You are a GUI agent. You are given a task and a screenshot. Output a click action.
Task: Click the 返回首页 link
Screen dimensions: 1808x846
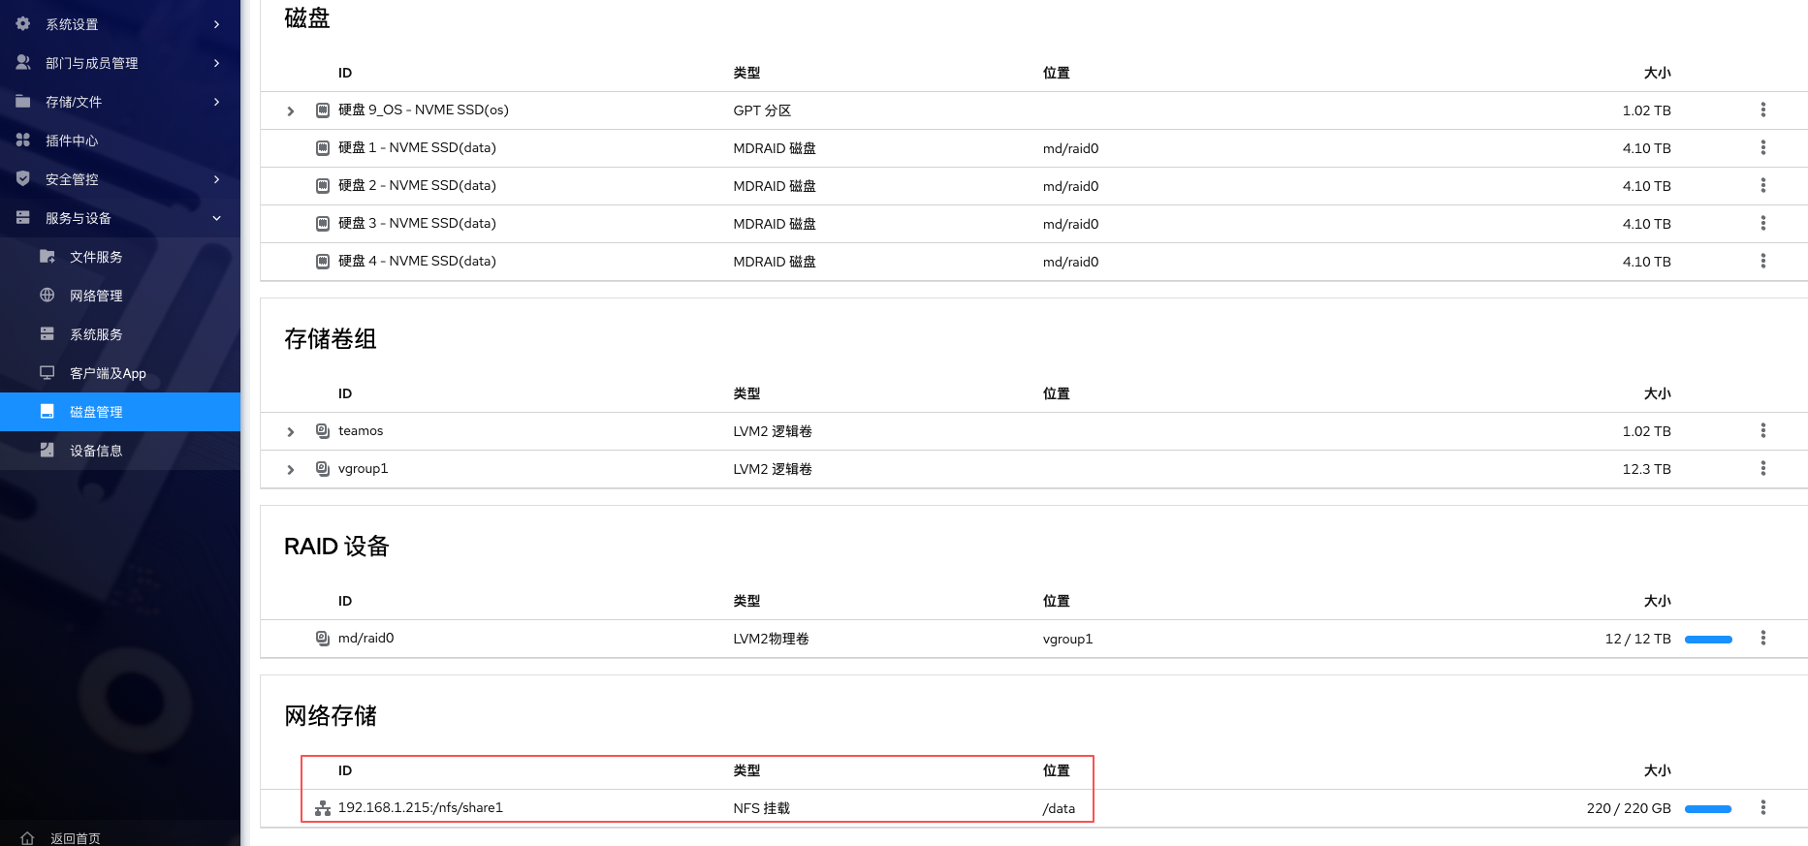point(76,838)
